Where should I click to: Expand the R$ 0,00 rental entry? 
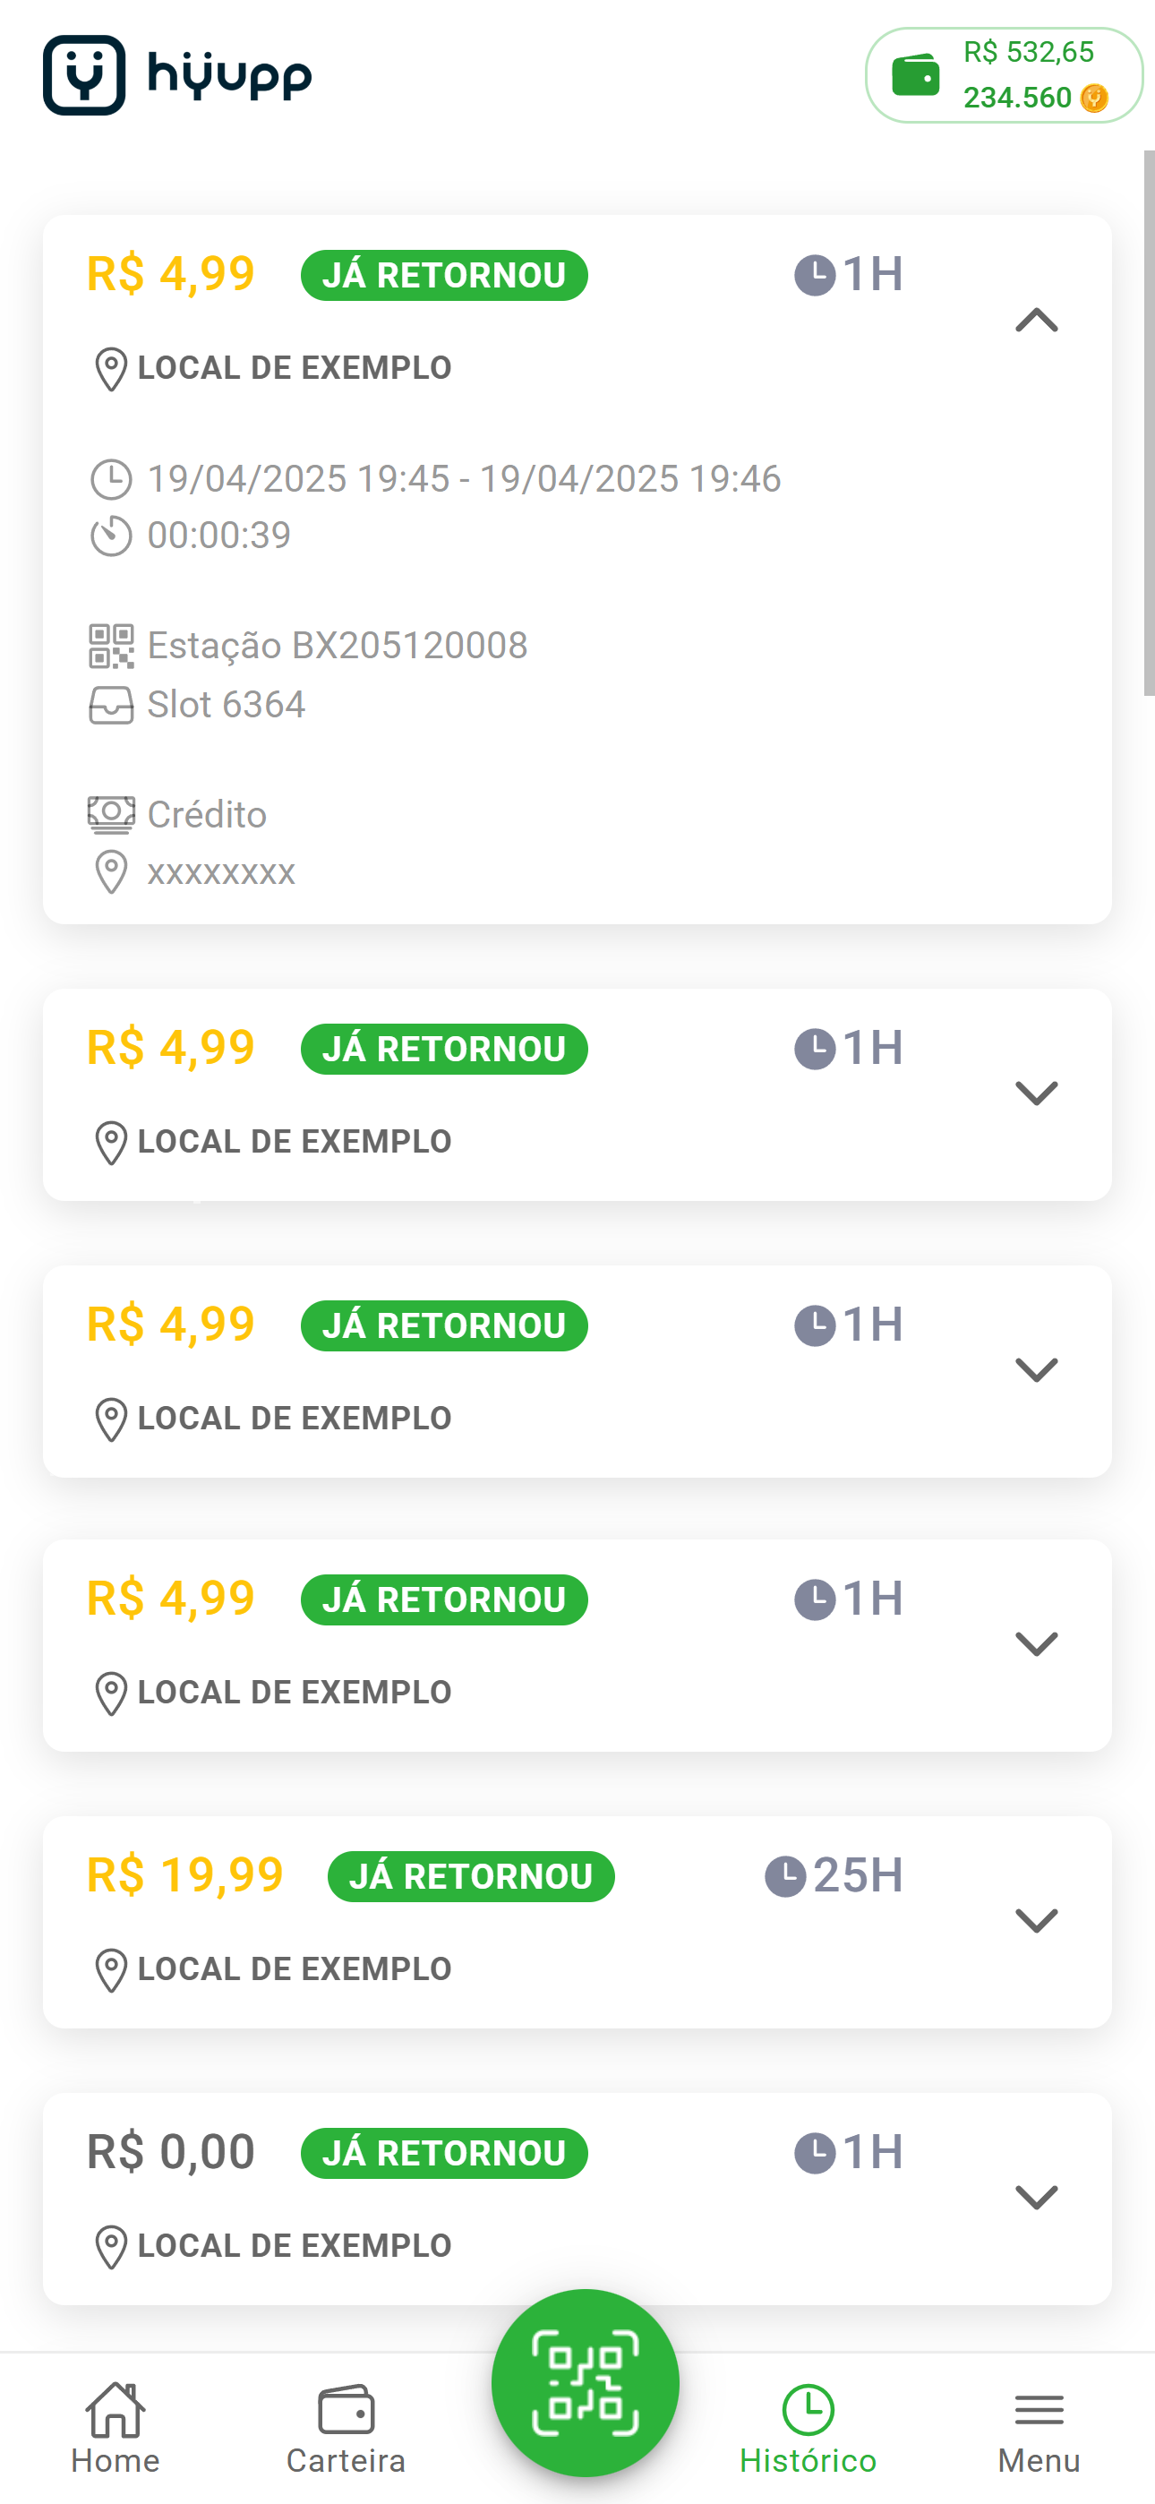click(1037, 2198)
